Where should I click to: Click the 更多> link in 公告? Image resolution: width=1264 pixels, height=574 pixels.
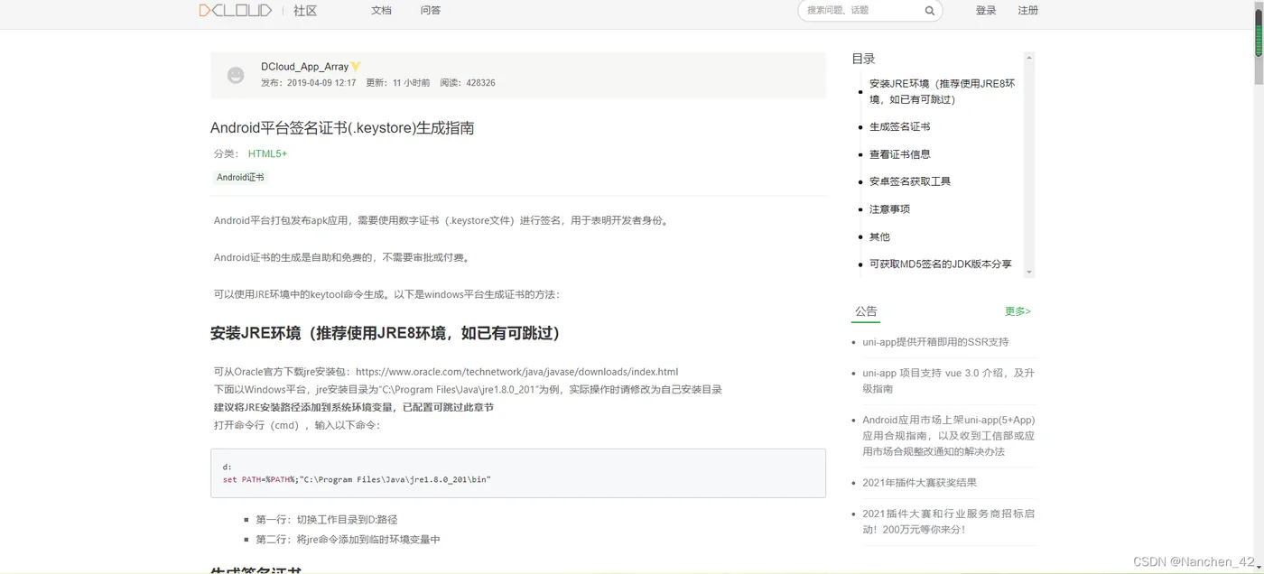tap(1018, 311)
